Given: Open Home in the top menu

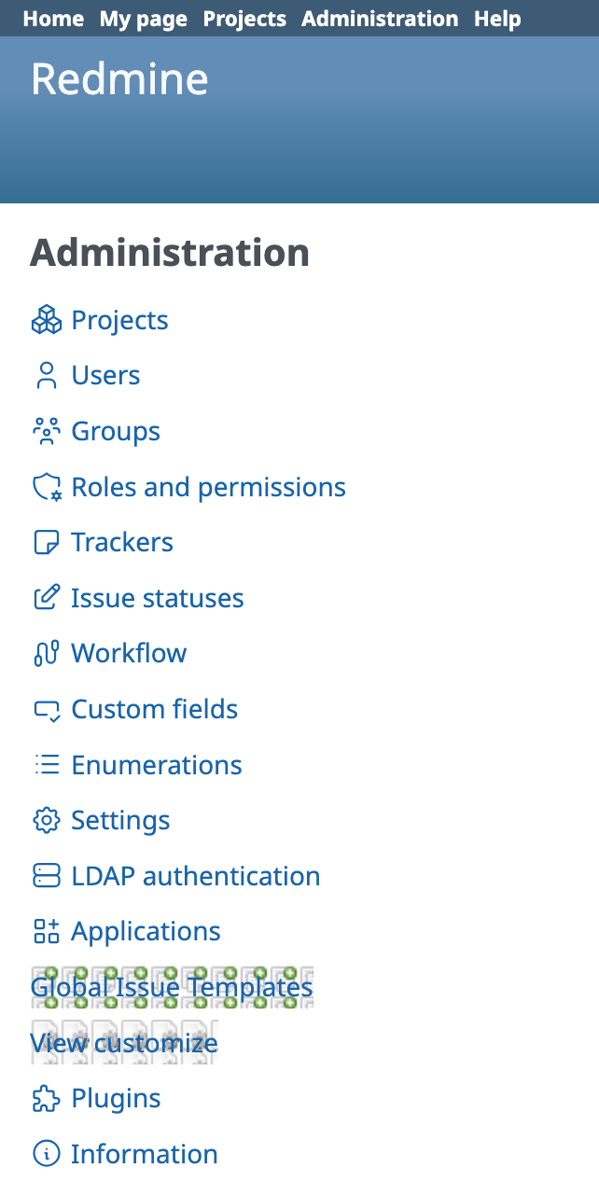Looking at the screenshot, I should click(x=53, y=19).
